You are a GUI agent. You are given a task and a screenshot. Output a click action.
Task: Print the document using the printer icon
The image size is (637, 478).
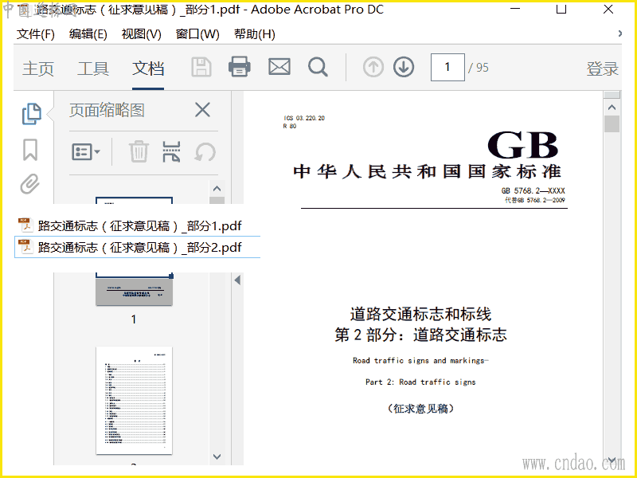(240, 67)
